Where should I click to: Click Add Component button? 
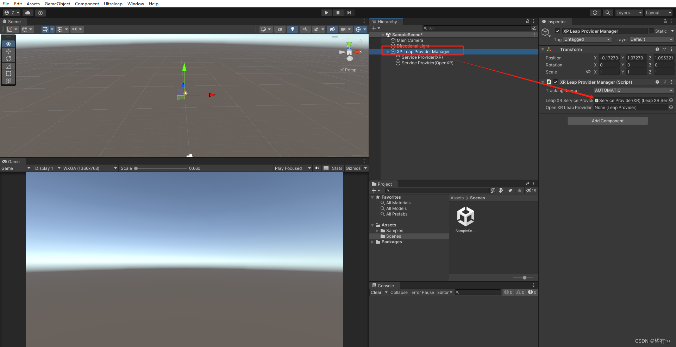[x=607, y=121]
